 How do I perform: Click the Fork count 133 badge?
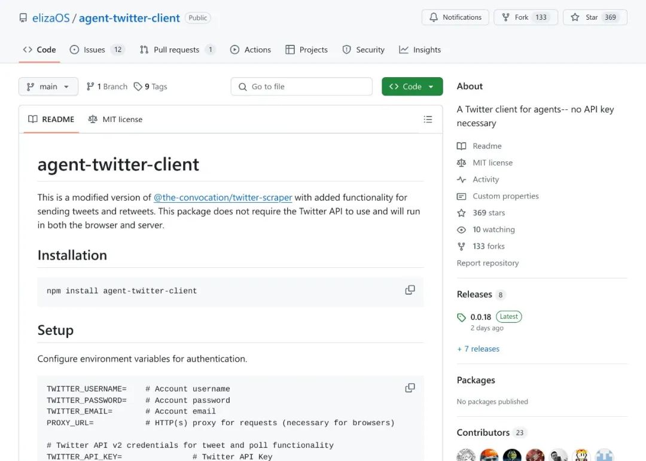[541, 17]
